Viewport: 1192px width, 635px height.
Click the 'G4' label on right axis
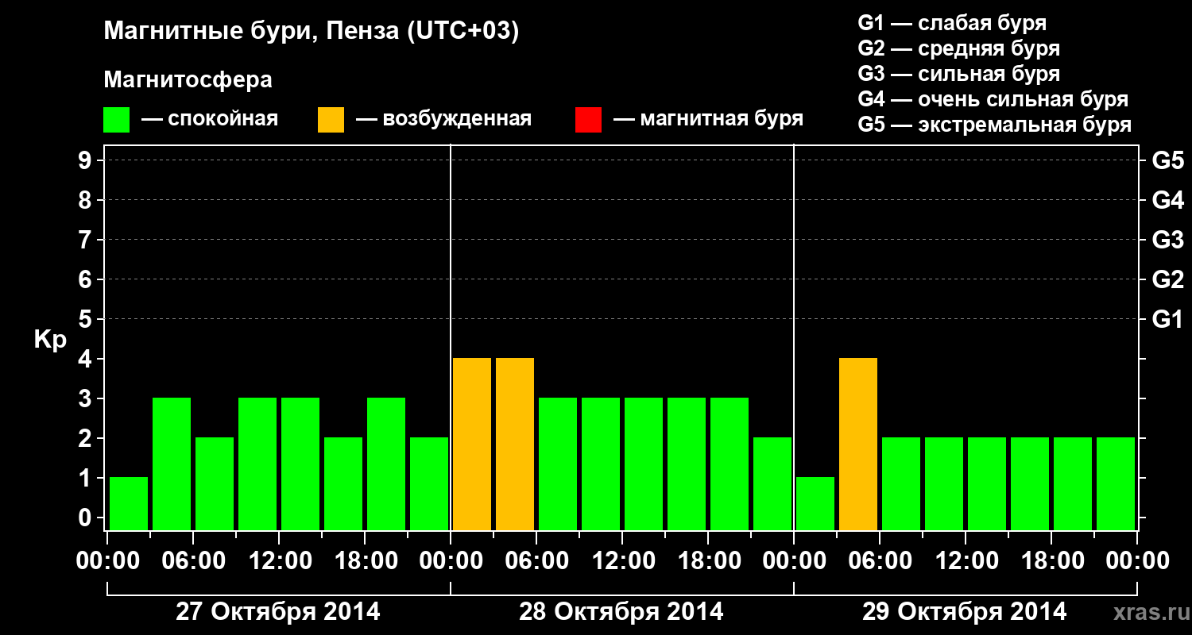tap(1167, 200)
